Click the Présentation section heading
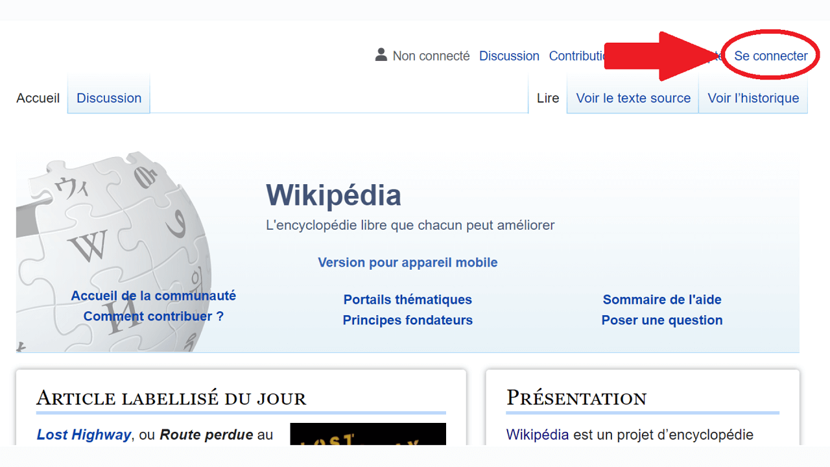The height and width of the screenshot is (467, 830). click(576, 398)
